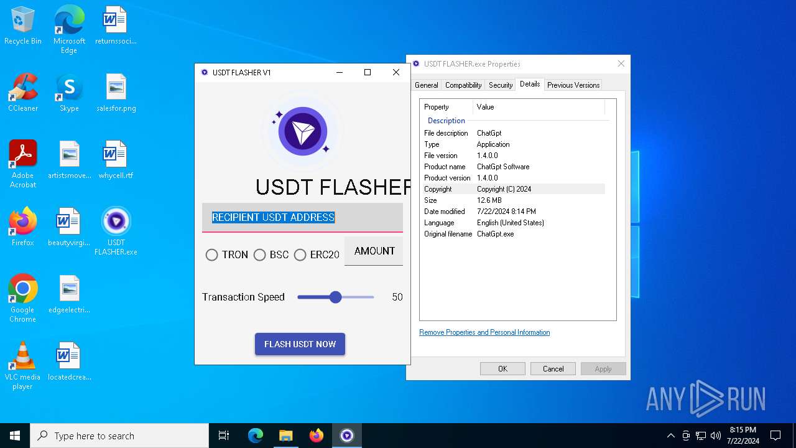Click Cancel in the Properties dialog
The width and height of the screenshot is (796, 448).
tap(553, 369)
